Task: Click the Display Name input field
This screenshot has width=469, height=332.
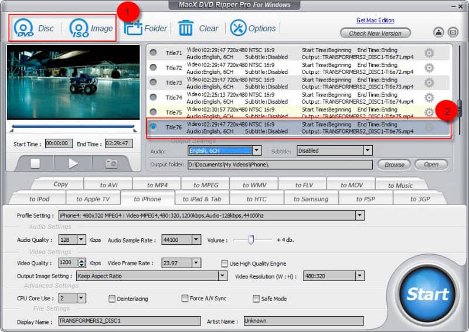Action: 130,321
